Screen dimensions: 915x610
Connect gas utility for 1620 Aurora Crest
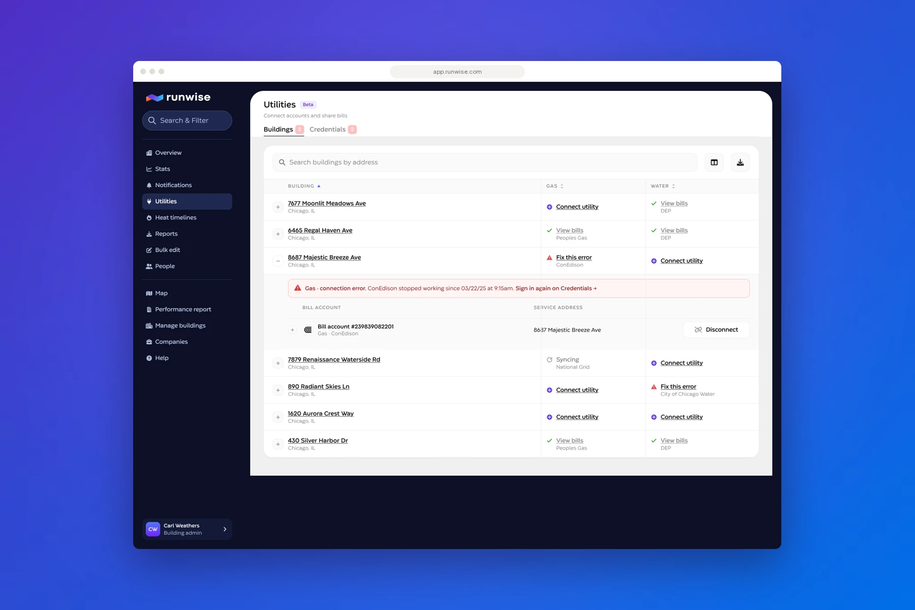[x=577, y=417]
